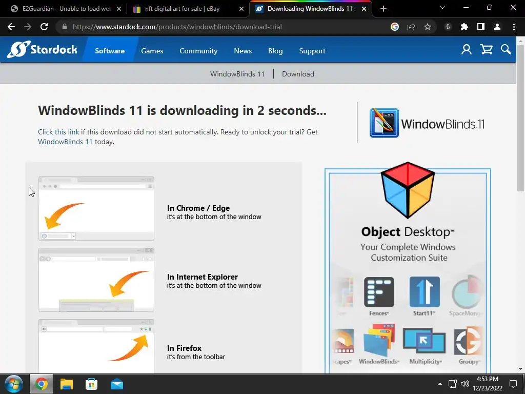Click the Object Desktop cube logo
Image resolution: width=525 pixels, height=394 pixels.
408,190
